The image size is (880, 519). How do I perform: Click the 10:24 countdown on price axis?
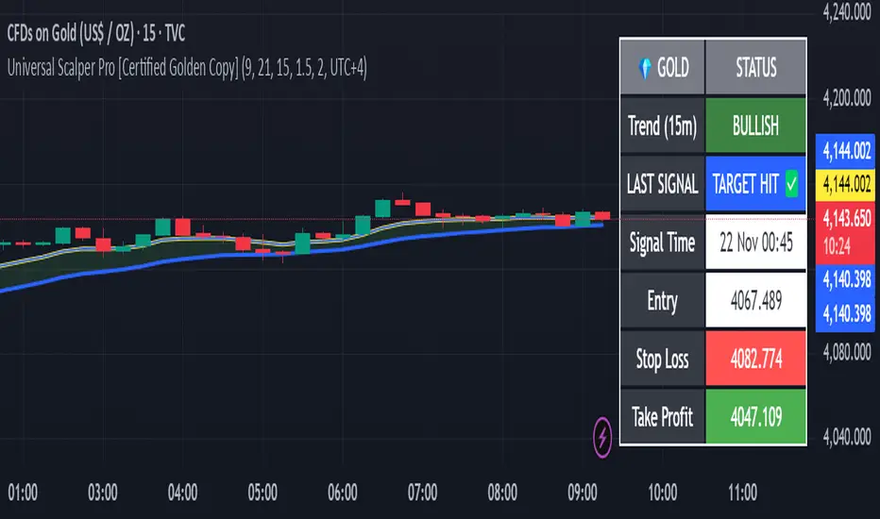[x=837, y=246]
